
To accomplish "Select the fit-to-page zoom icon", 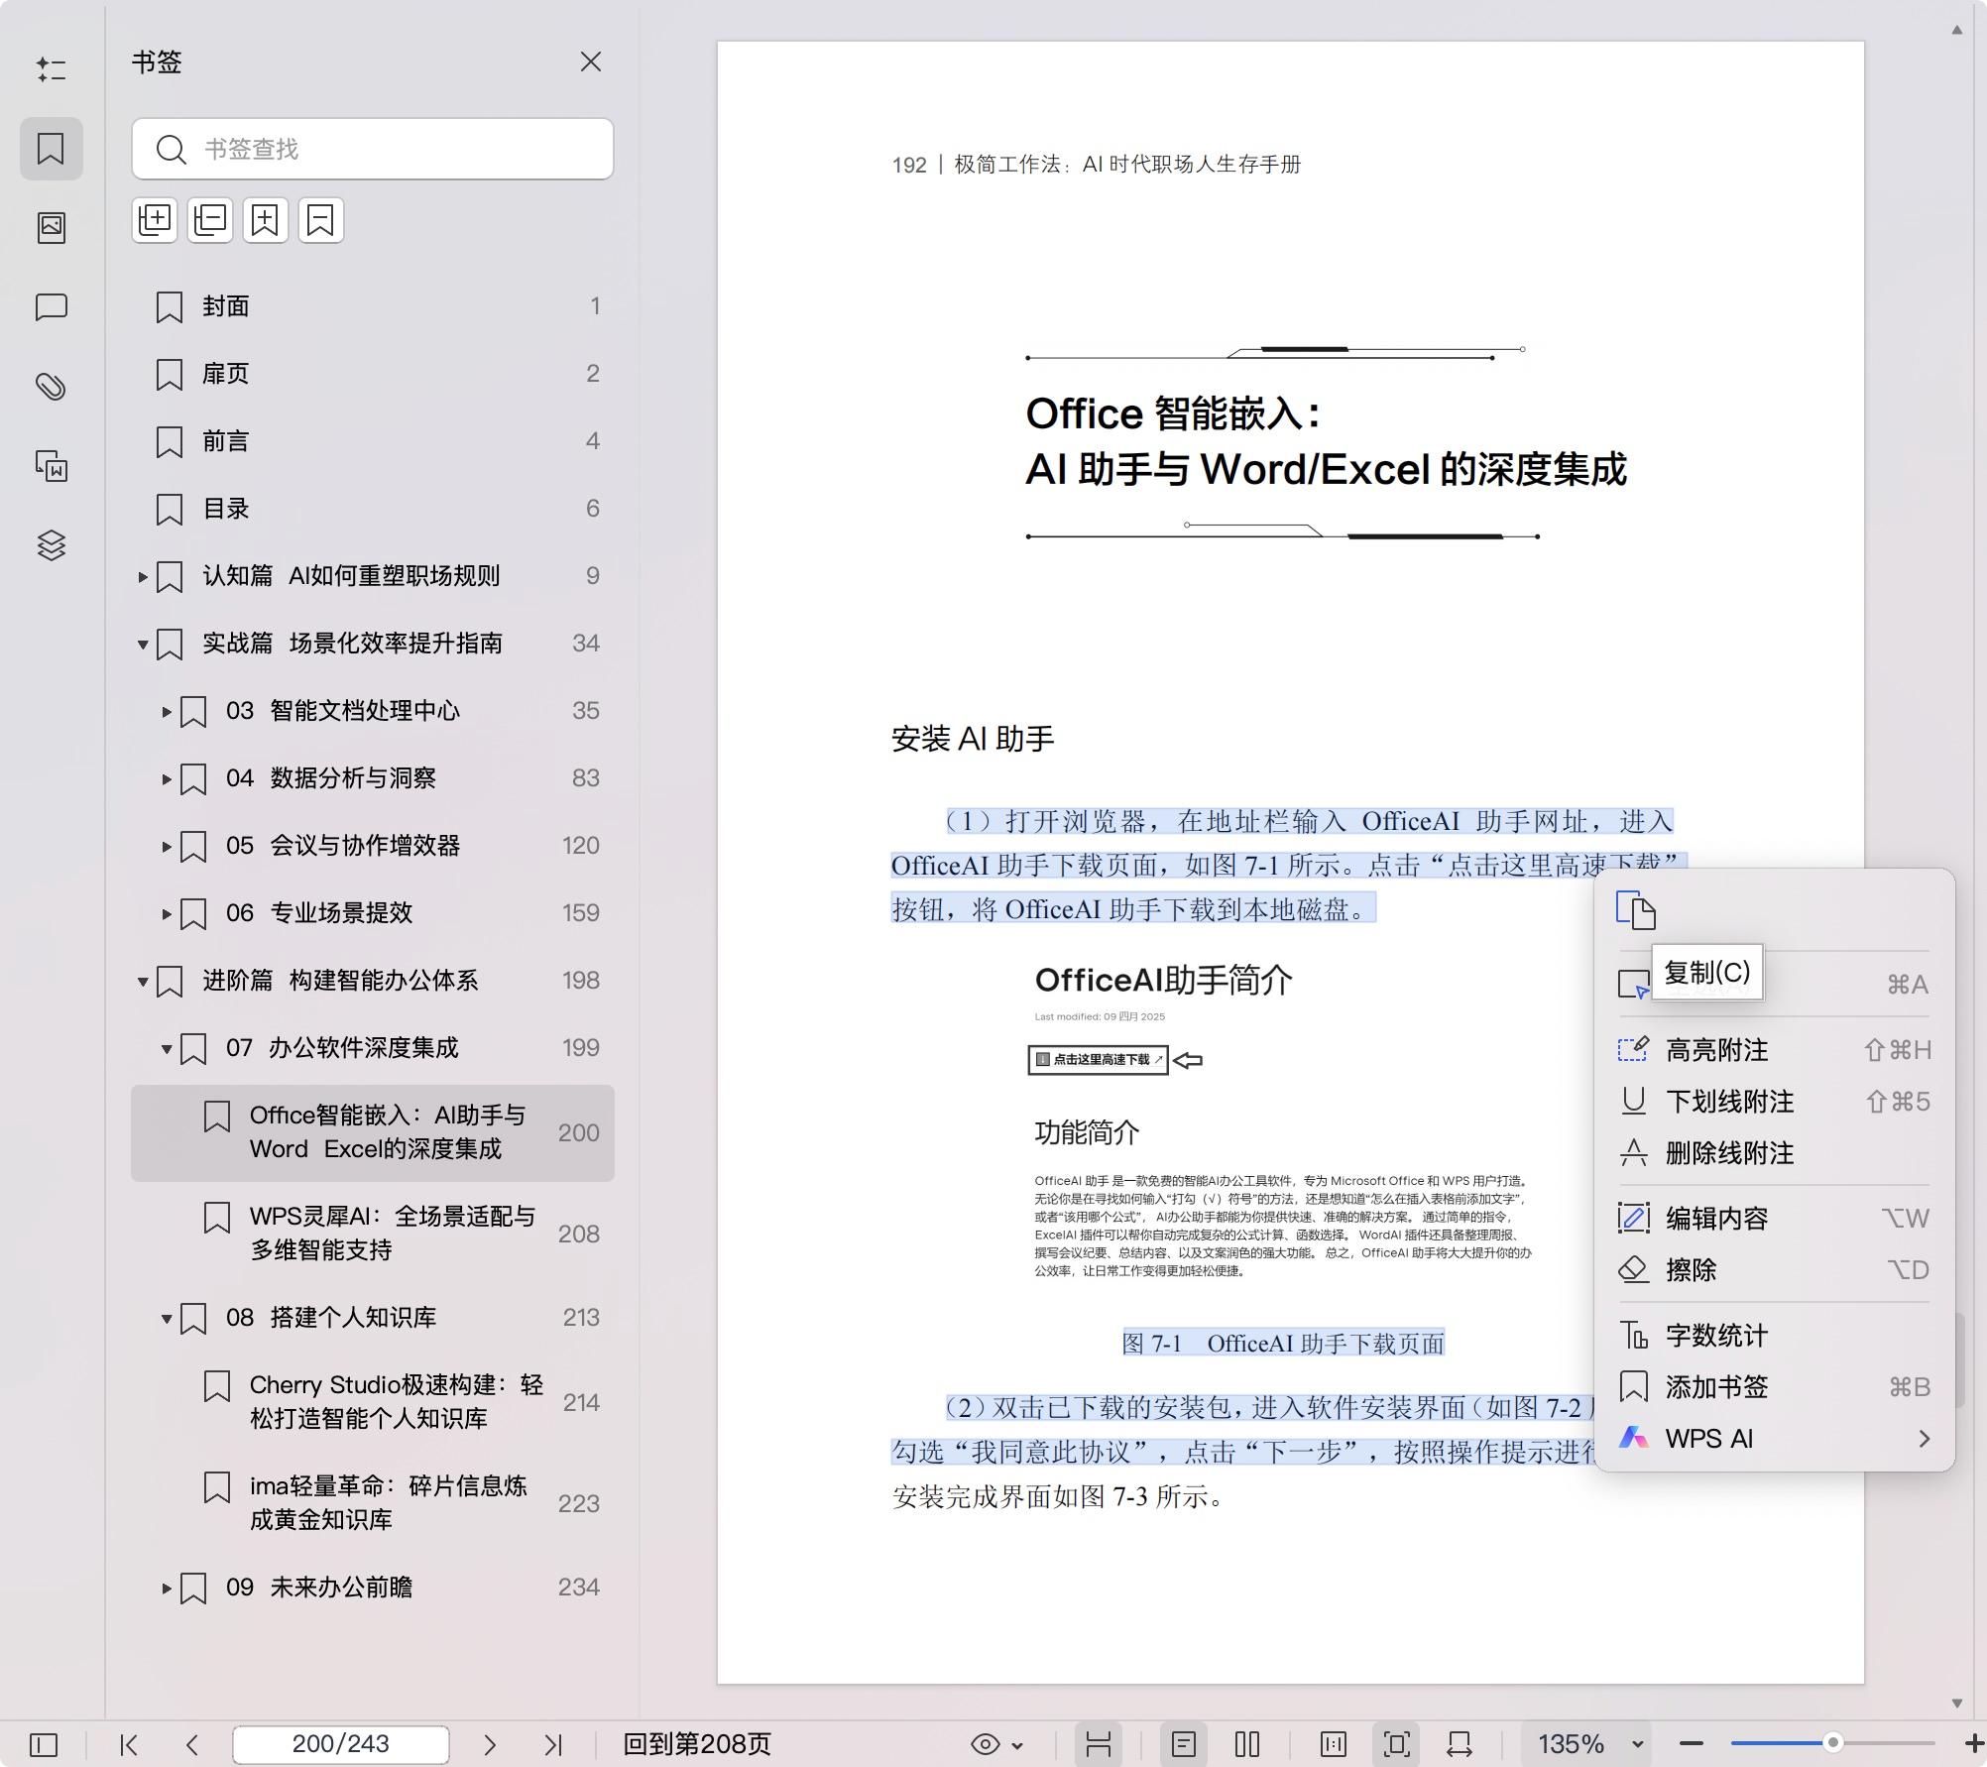I will click(1397, 1744).
